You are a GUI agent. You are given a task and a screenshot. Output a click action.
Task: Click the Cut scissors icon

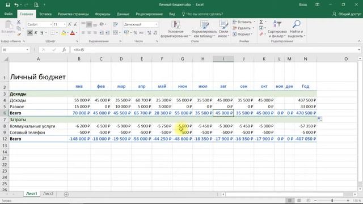click(x=19, y=22)
